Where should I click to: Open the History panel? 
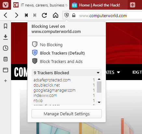6,48
